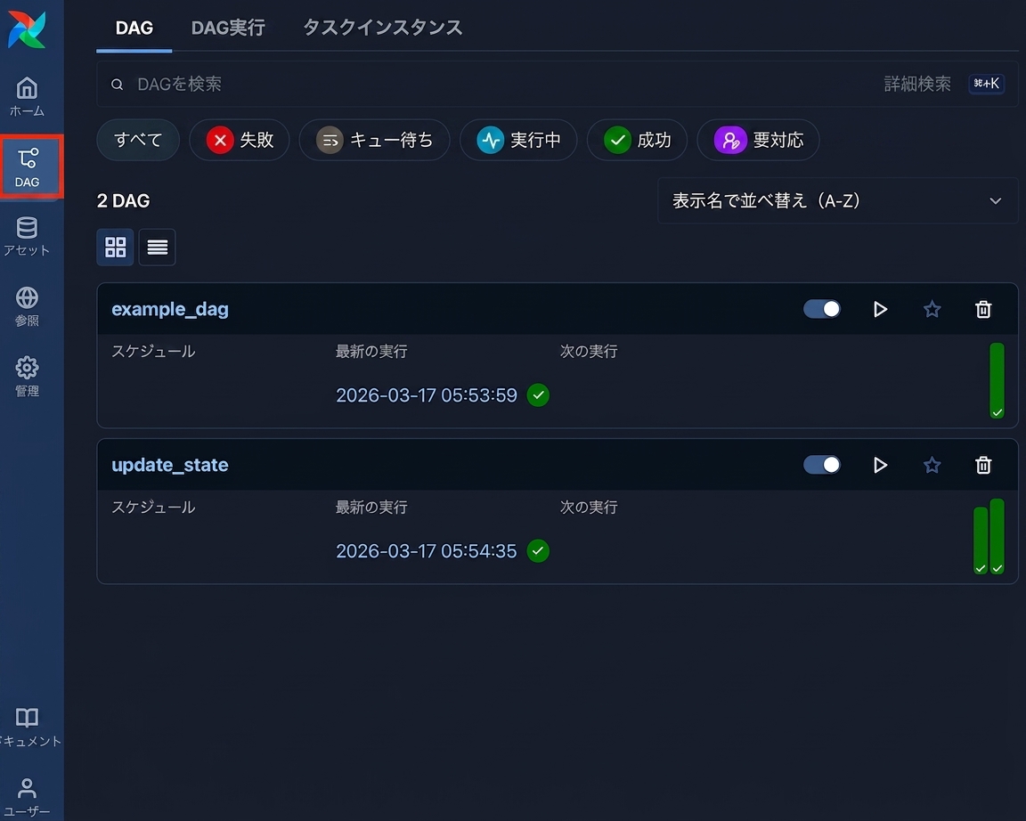This screenshot has height=821, width=1026.
Task: Go to Home (ホーム) in sidebar
Action: [x=27, y=96]
